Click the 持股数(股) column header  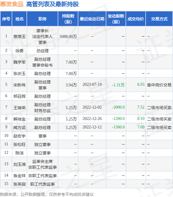pyautogui.click(x=68, y=19)
